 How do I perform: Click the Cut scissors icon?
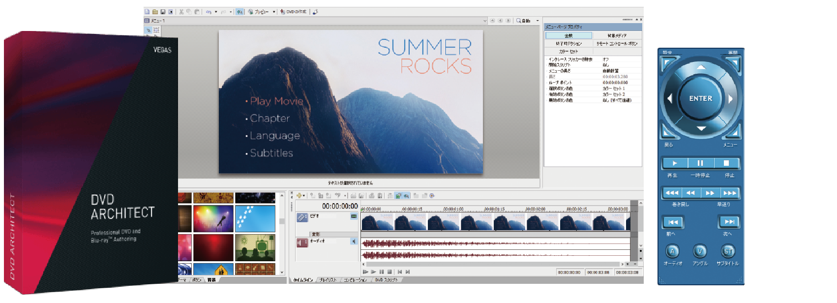(181, 12)
